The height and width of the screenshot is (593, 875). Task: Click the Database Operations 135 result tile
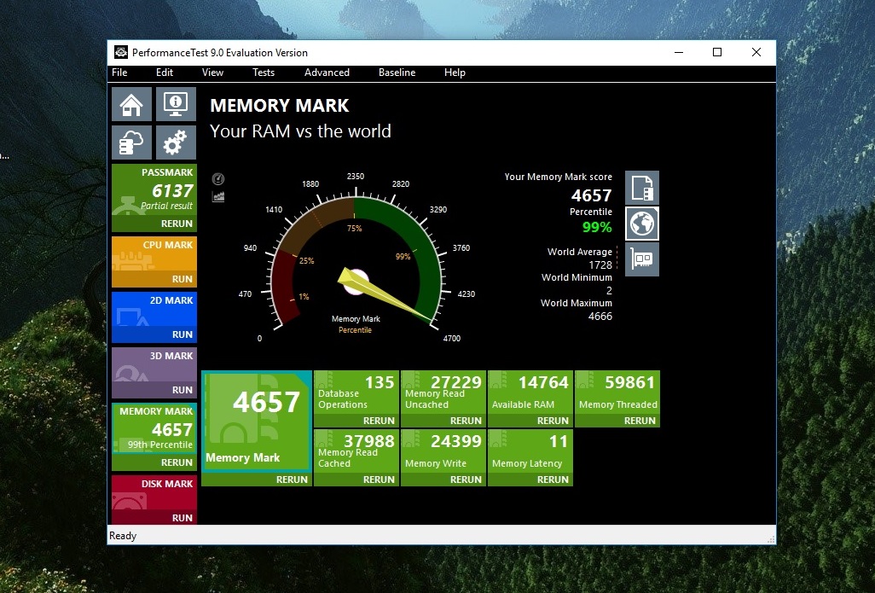pos(356,392)
